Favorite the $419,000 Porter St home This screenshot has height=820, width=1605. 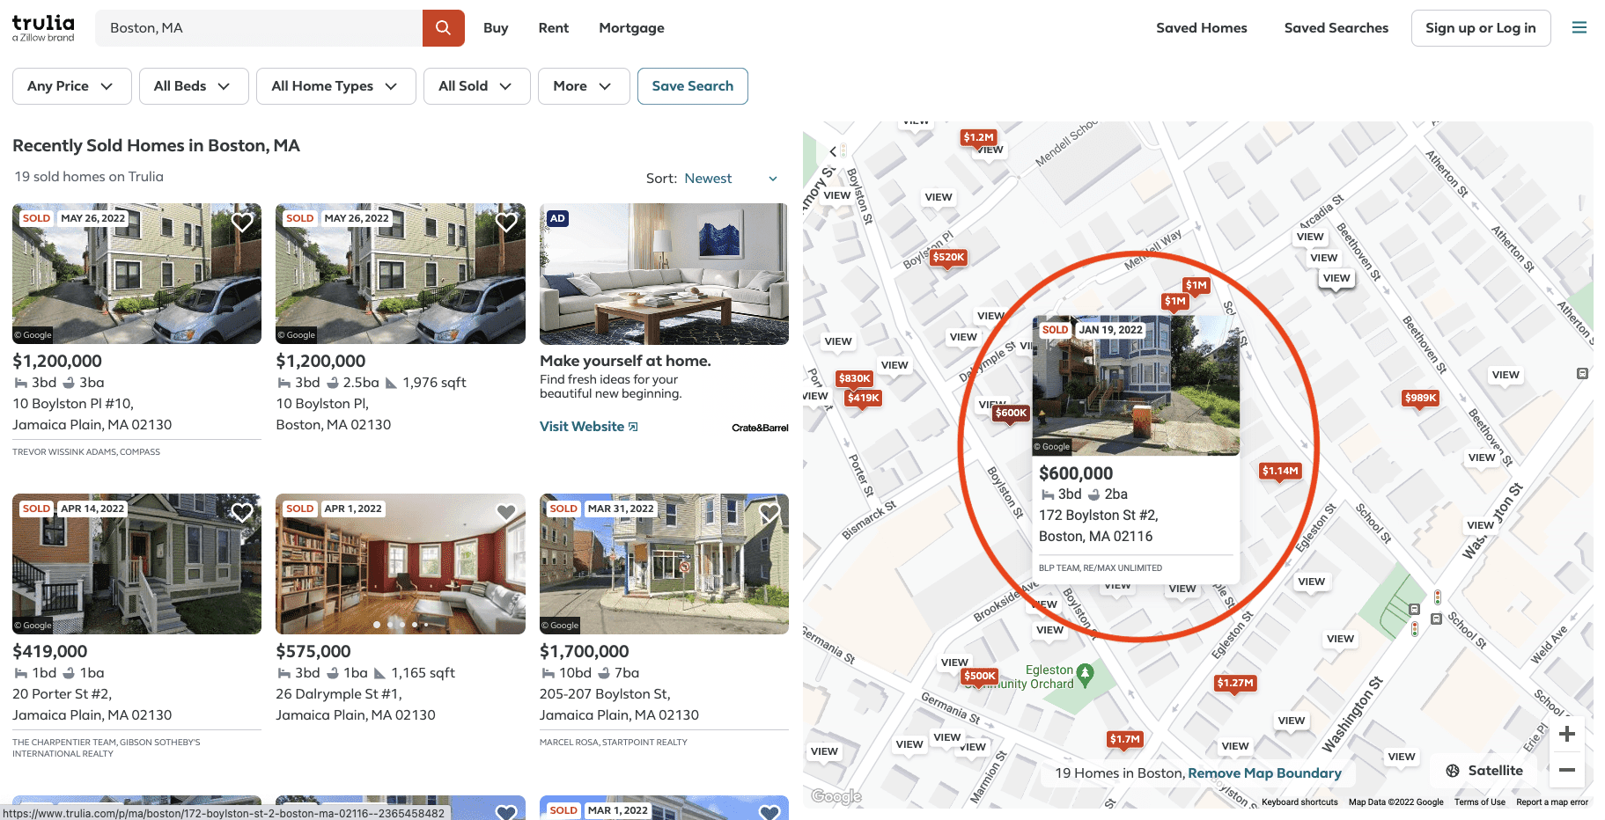(x=242, y=513)
